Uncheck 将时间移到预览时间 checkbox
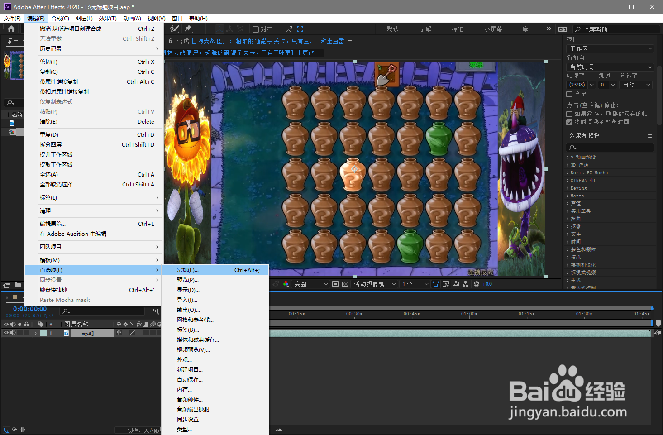The width and height of the screenshot is (663, 435). (x=570, y=122)
